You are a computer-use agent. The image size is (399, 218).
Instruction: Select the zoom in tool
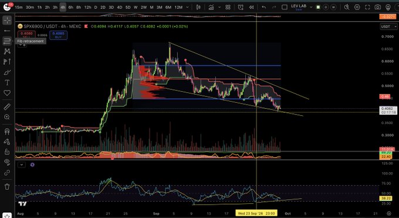click(x=7, y=117)
